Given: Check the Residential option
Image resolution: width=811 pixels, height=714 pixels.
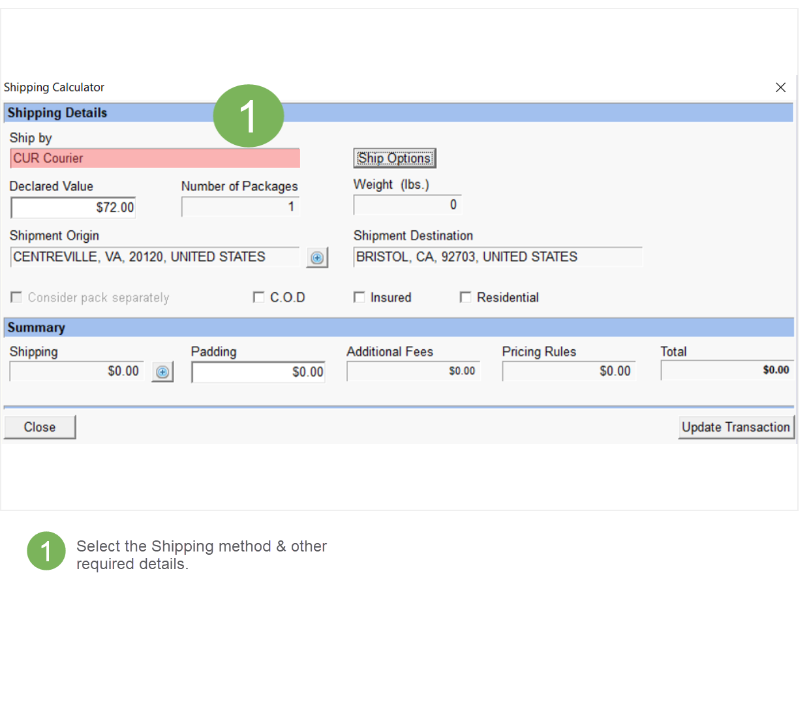Looking at the screenshot, I should pos(465,298).
